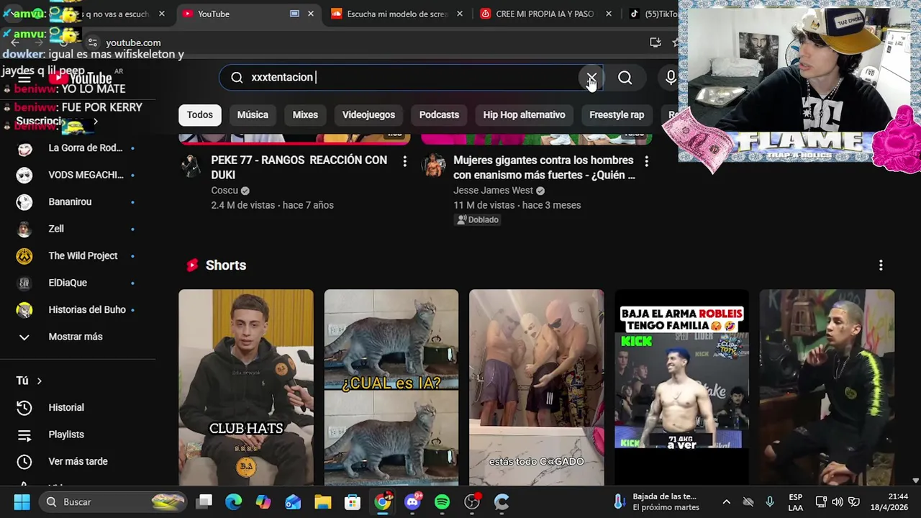Close the SoundCloud 'Escucha mi modelo' tab

460,14
